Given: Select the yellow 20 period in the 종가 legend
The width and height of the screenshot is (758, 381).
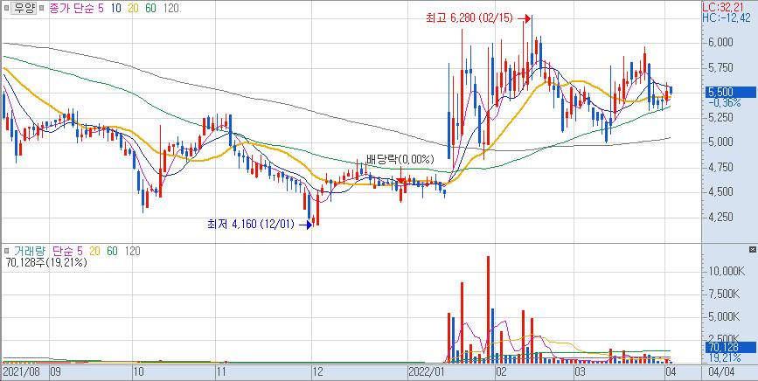Looking at the screenshot, I should (134, 9).
